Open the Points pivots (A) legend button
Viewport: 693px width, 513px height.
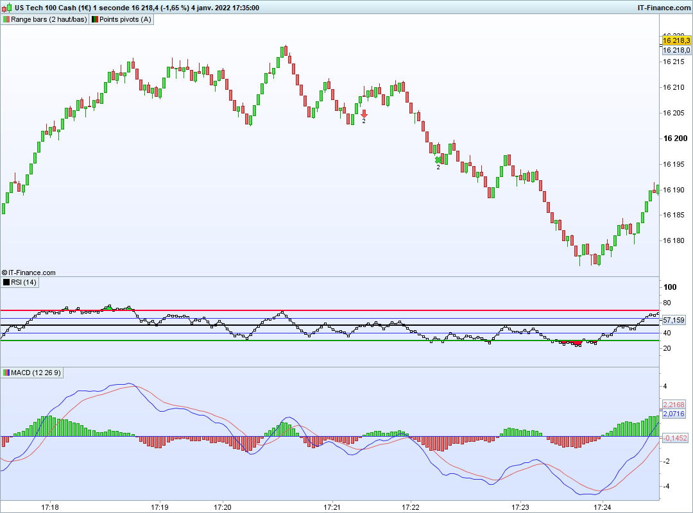point(121,19)
